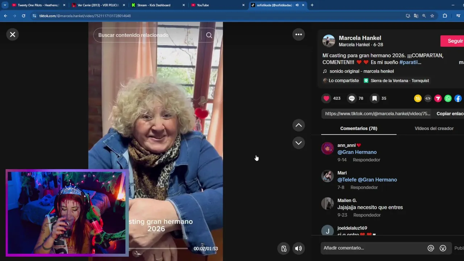
Task: Insert a mention with the @ icon
Action: [x=431, y=248]
